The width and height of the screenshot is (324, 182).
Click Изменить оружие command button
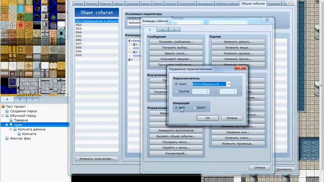pos(238,53)
